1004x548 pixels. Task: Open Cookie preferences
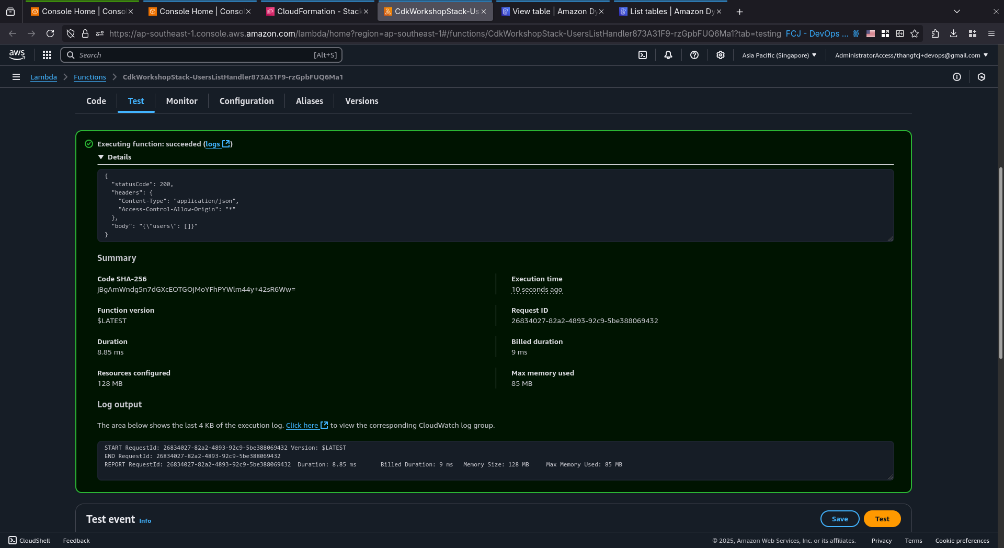[x=962, y=541]
